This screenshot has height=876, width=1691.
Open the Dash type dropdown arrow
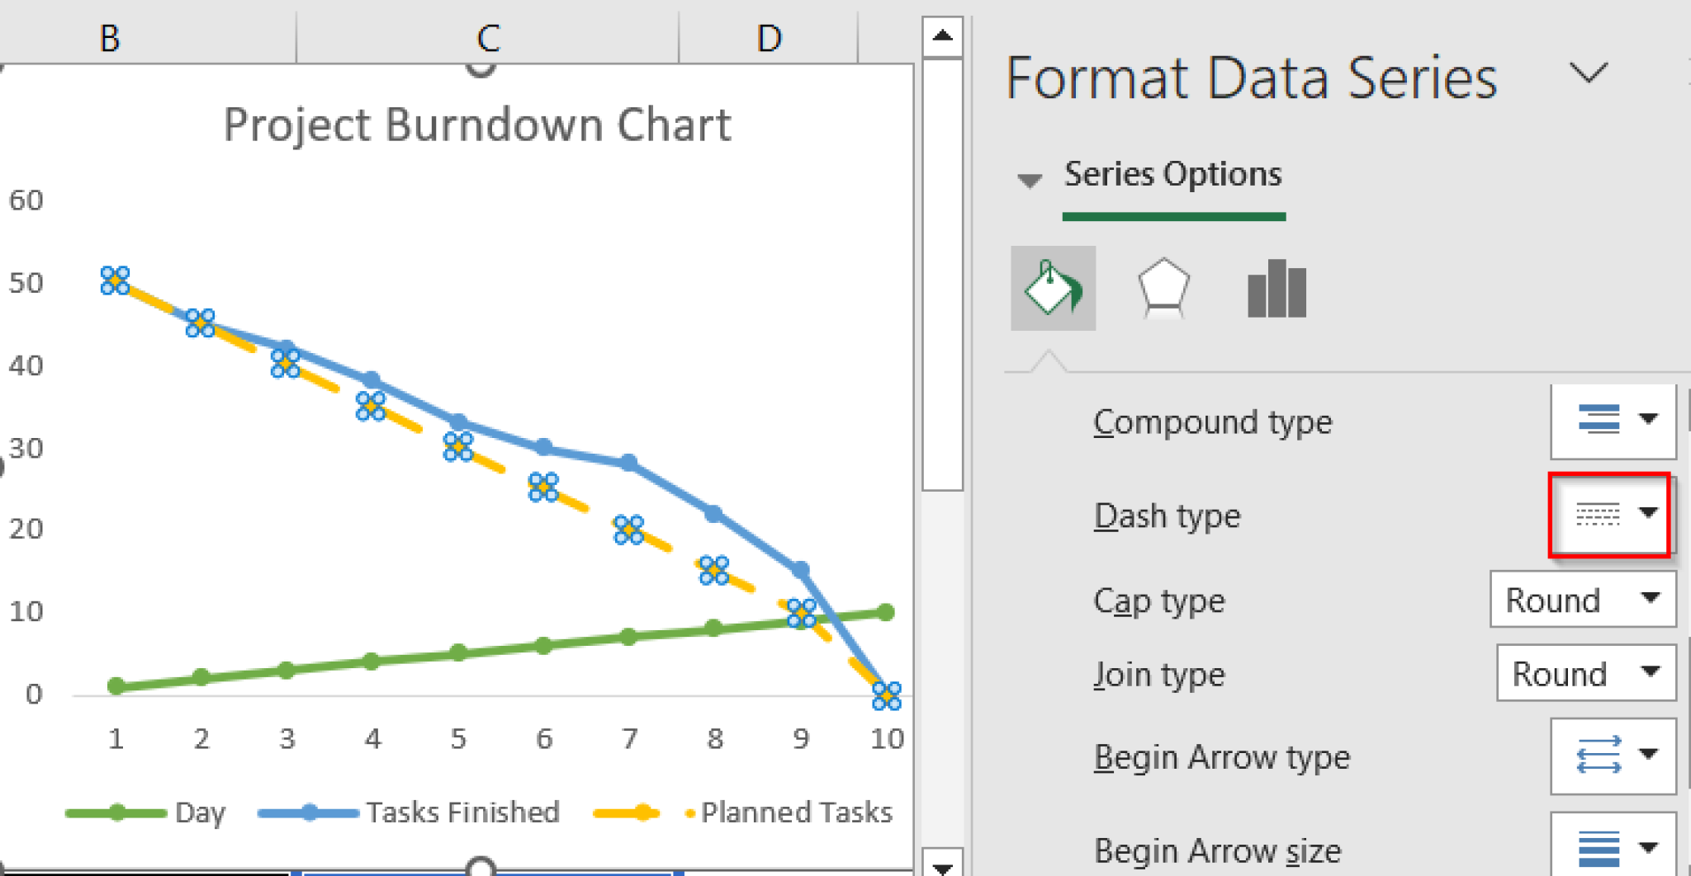pos(1648,515)
